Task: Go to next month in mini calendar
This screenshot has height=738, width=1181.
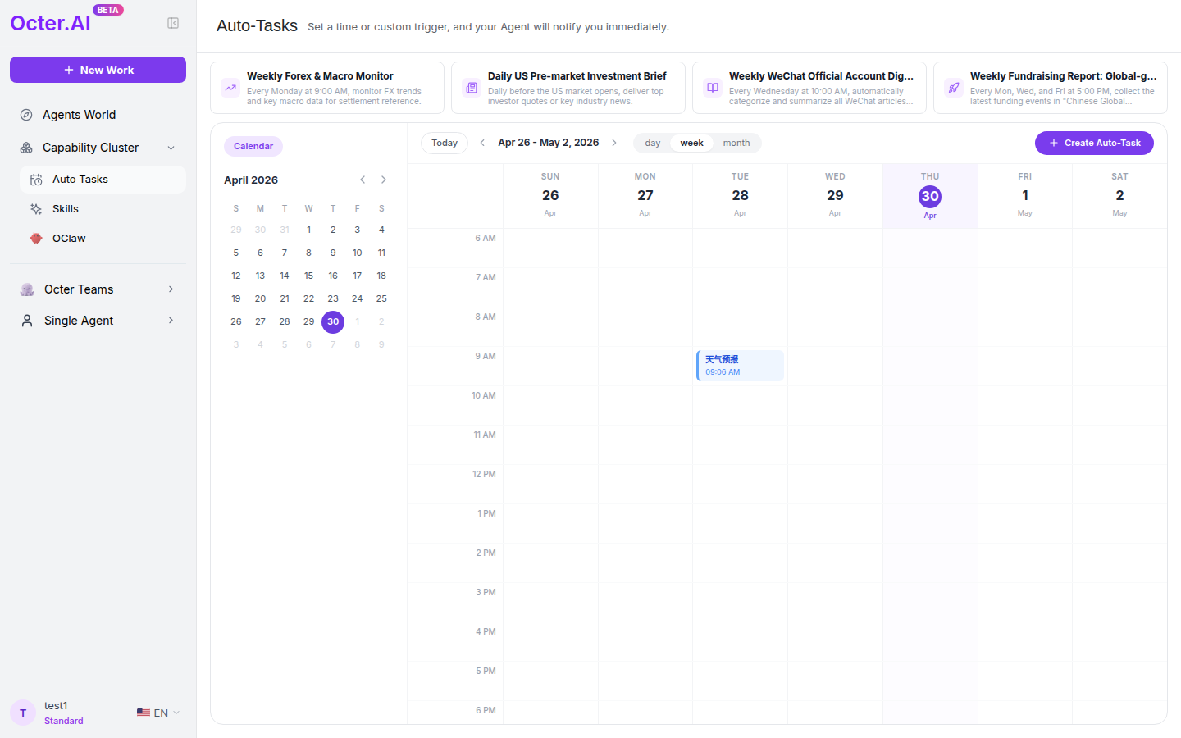Action: click(x=384, y=180)
